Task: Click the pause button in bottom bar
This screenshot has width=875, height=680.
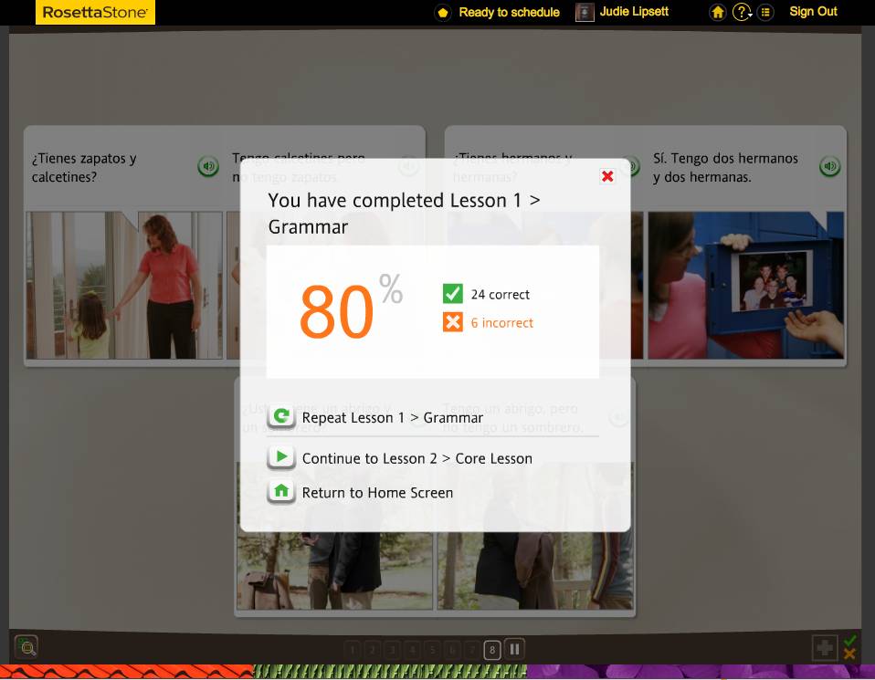Action: pyautogui.click(x=514, y=649)
